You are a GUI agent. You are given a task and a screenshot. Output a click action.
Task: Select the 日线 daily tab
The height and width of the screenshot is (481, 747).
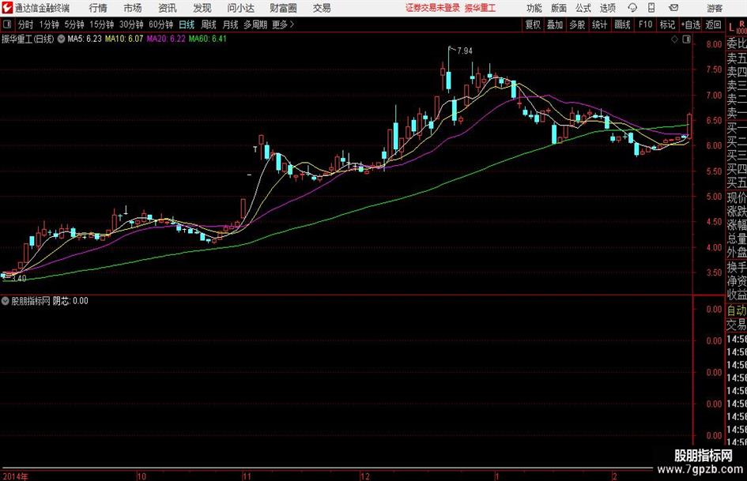point(187,24)
